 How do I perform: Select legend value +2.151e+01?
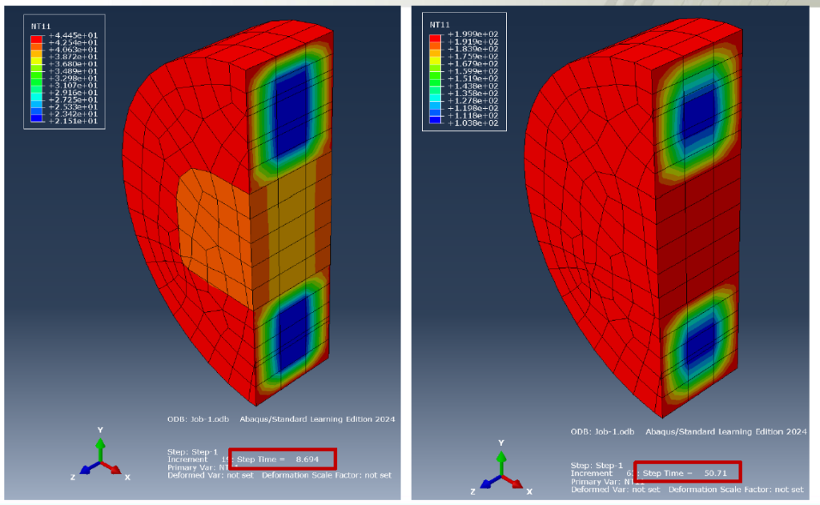tap(73, 121)
